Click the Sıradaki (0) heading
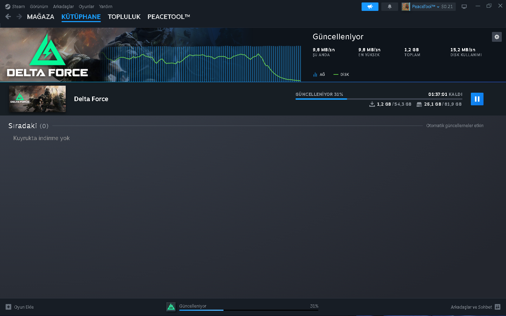This screenshot has width=506, height=316. tap(28, 126)
